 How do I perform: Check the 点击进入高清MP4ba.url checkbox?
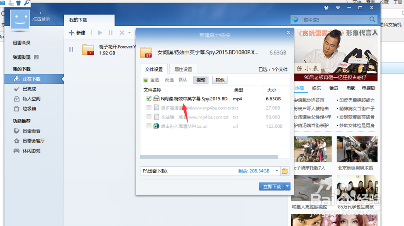pyautogui.click(x=149, y=126)
